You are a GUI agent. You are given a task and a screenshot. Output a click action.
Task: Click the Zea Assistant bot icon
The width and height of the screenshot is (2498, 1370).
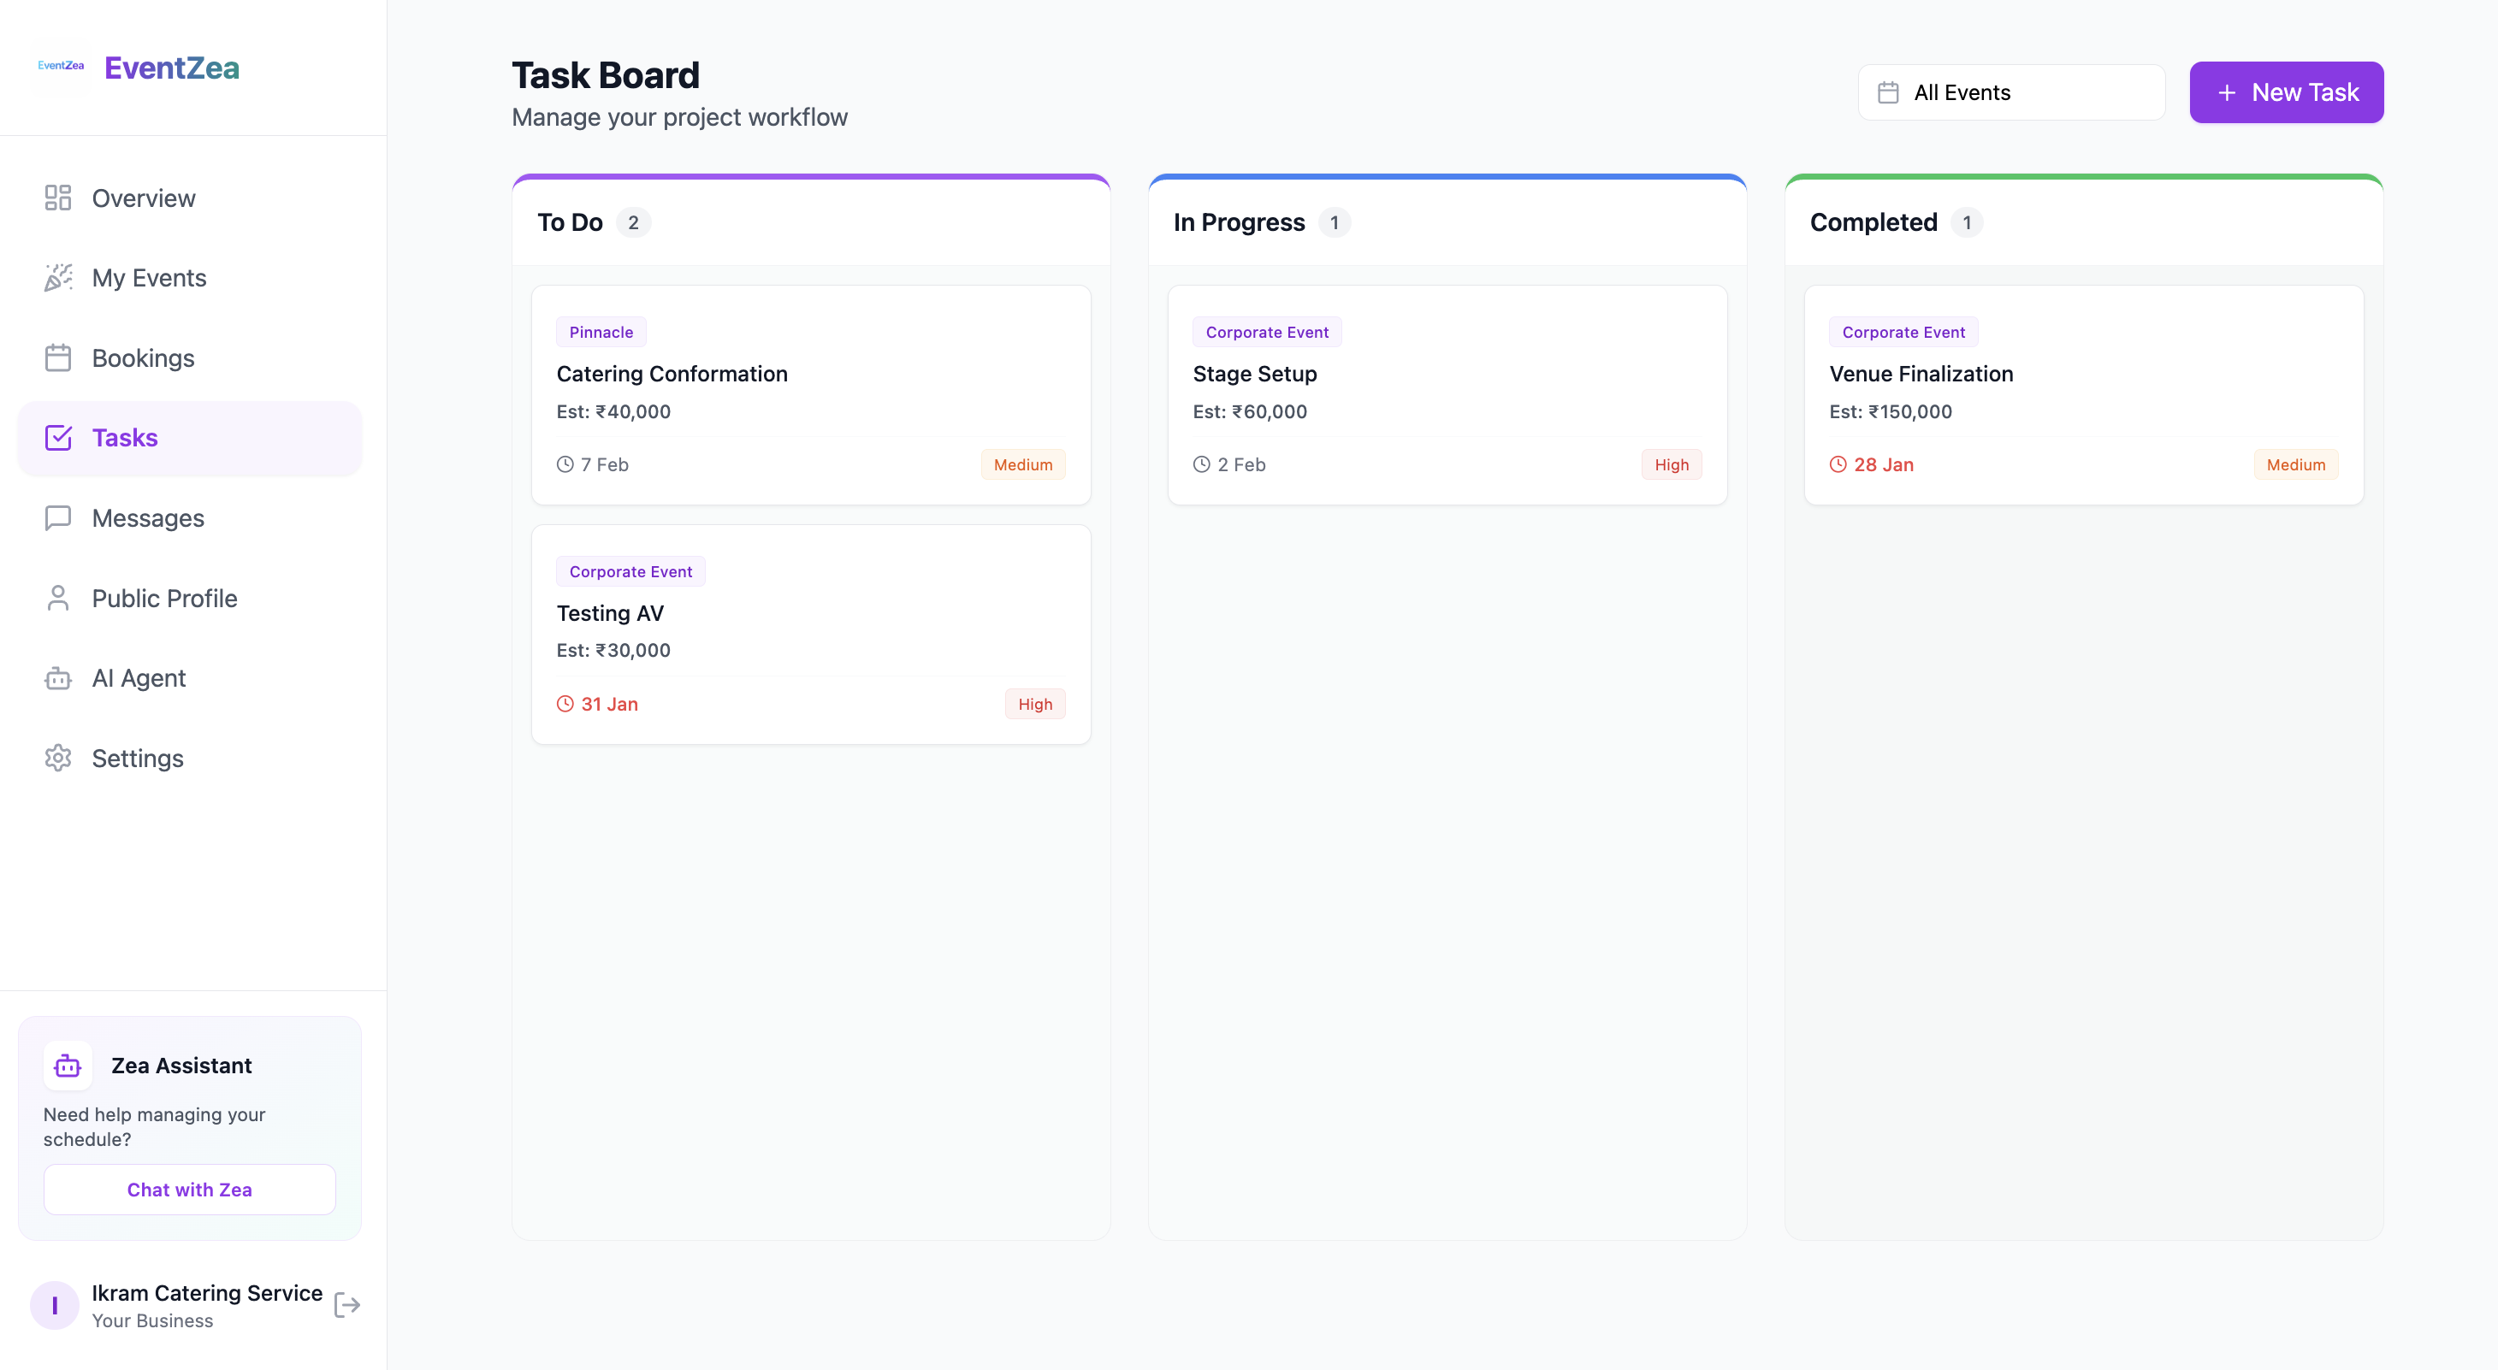[68, 1066]
